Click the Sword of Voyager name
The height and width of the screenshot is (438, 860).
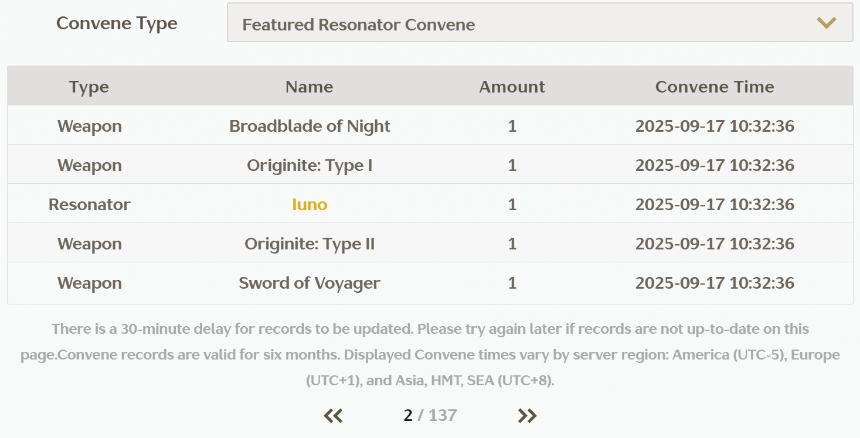pyautogui.click(x=310, y=283)
